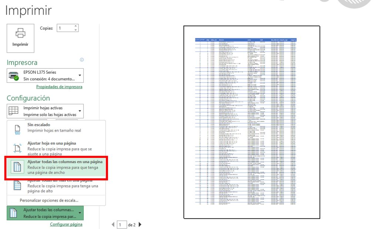379x229 pixels.
Task: Decrease copies with the down arrow
Action: pos(76,30)
